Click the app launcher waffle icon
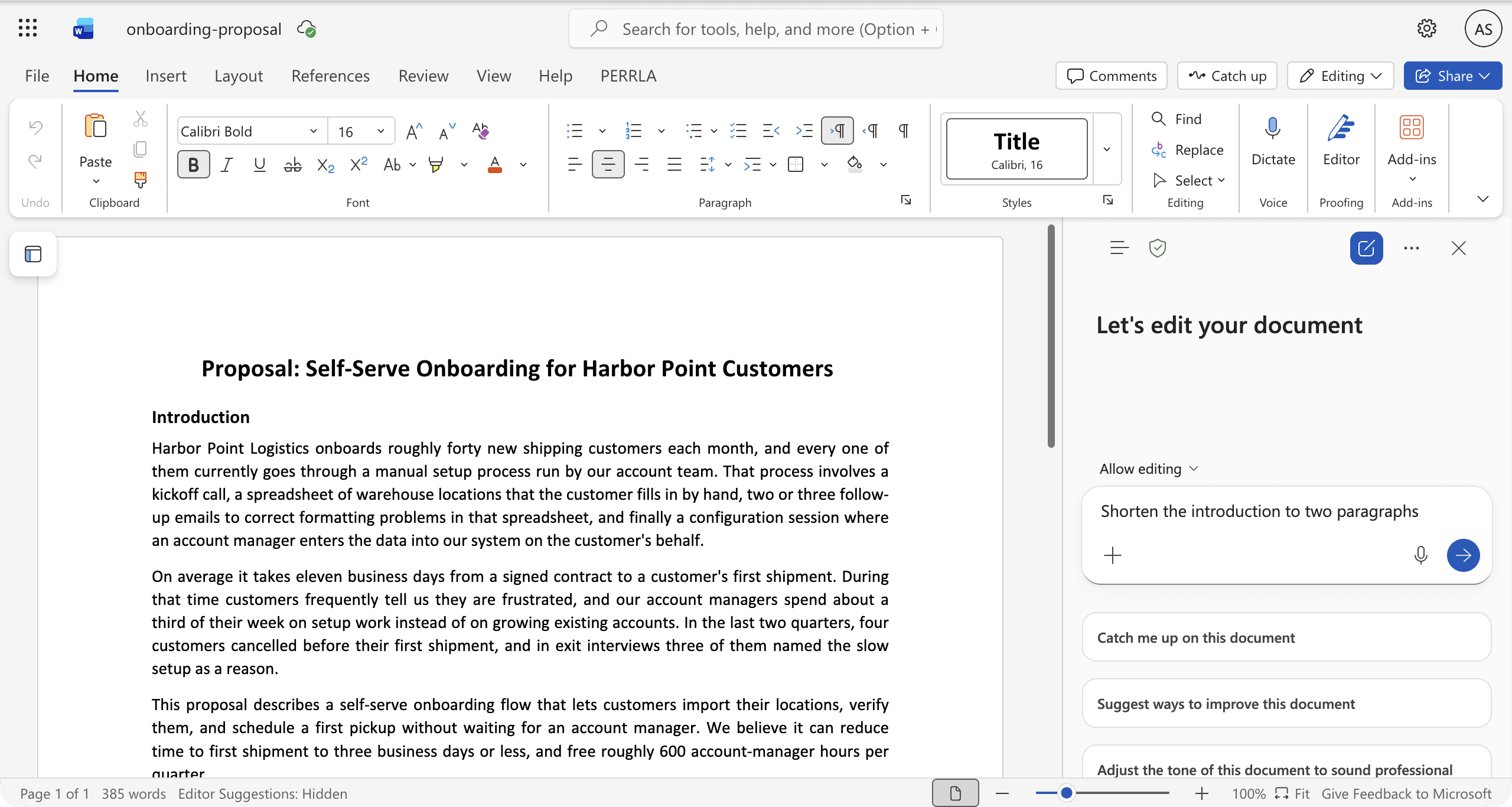The image size is (1512, 807). (x=28, y=28)
